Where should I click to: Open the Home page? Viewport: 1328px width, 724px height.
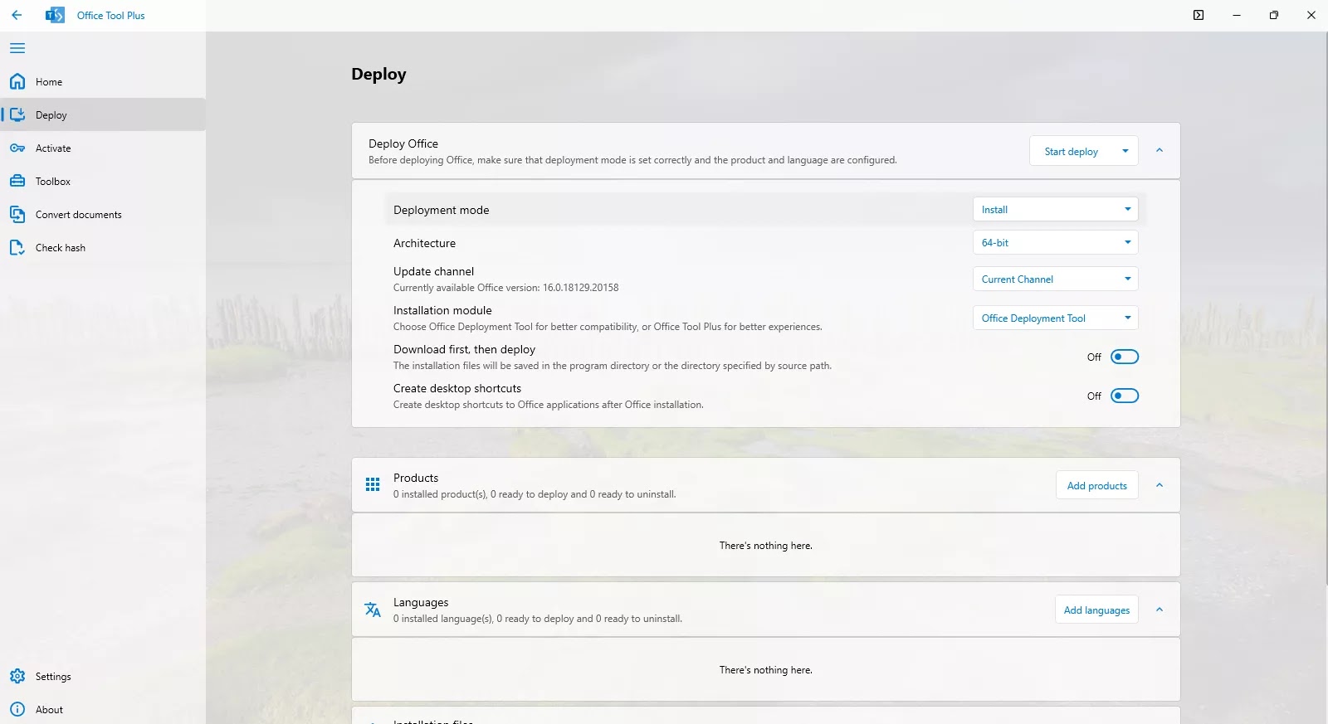(x=103, y=81)
